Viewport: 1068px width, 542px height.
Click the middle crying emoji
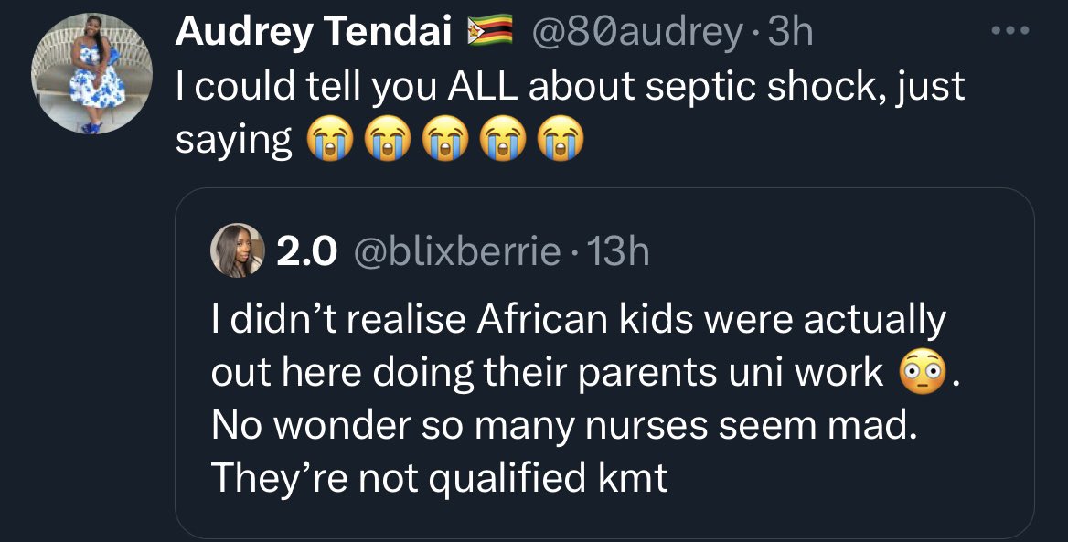(x=443, y=141)
